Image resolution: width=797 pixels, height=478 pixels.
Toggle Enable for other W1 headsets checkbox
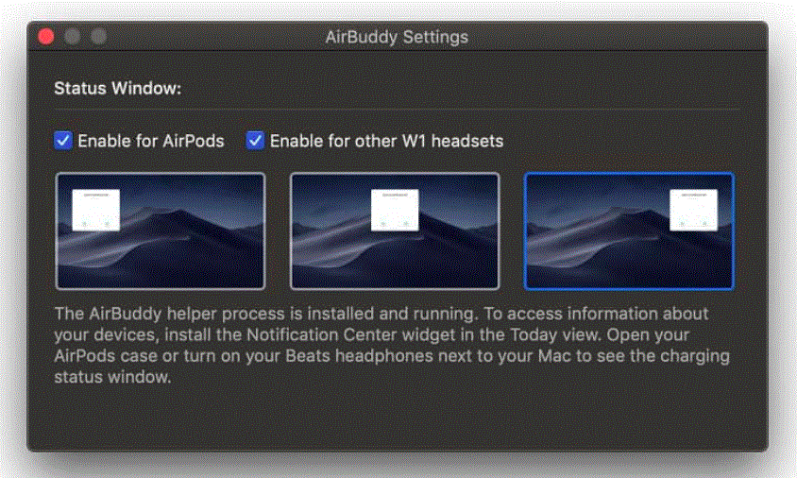click(255, 141)
